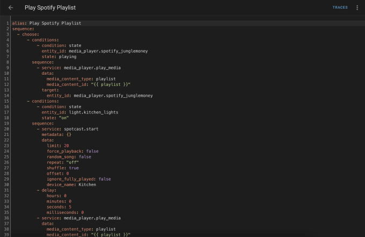
Task: Click 'entity_id: media_player.spotify_junglemoney' on line 14
Action: 100,96
